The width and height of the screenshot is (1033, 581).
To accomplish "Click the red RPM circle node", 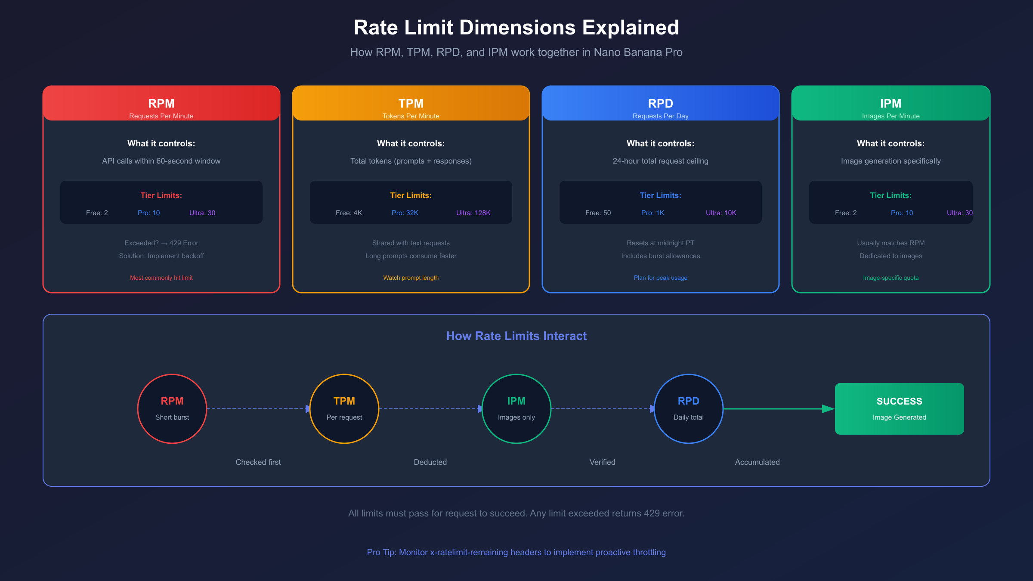I will click(172, 408).
